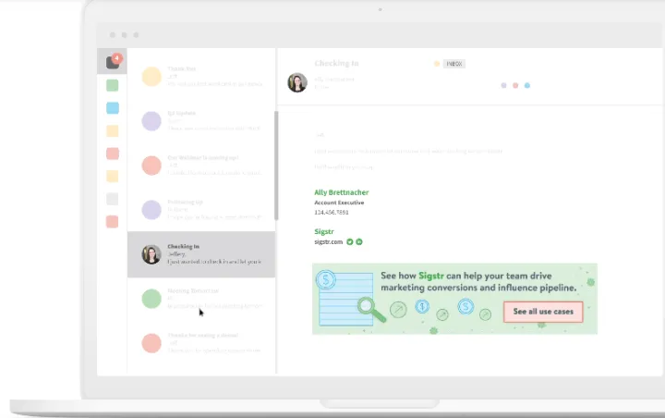Click the yellow dot beside the INBOX tag
The image size is (665, 418).
437,64
